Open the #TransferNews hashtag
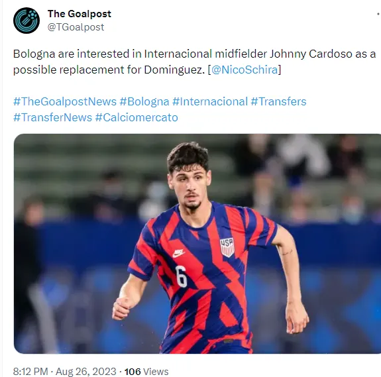The width and height of the screenshot is (381, 377). [x=53, y=117]
